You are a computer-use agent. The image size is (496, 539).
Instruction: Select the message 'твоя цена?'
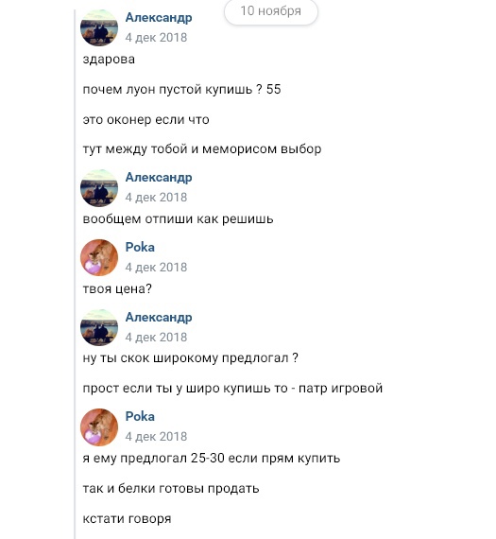(117, 289)
